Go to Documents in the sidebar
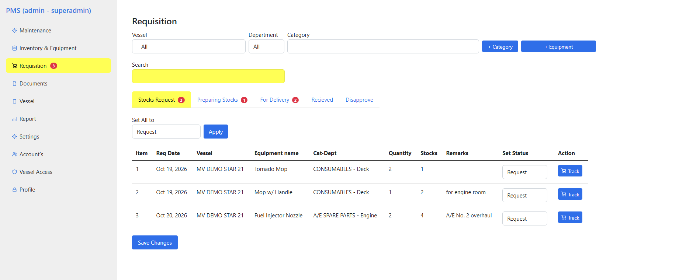Image resolution: width=686 pixels, height=280 pixels. coord(58,84)
